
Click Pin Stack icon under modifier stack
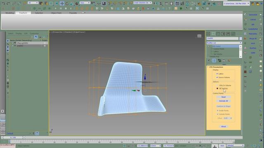[209, 60]
